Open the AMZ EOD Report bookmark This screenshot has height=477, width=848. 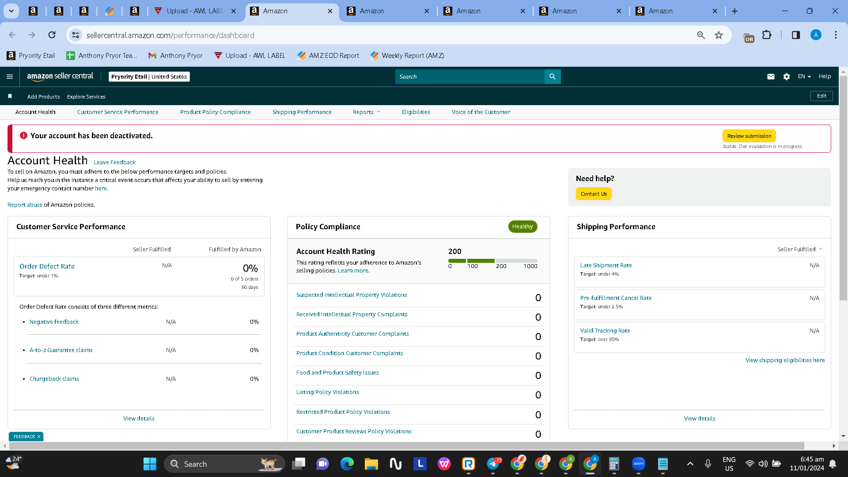[328, 55]
